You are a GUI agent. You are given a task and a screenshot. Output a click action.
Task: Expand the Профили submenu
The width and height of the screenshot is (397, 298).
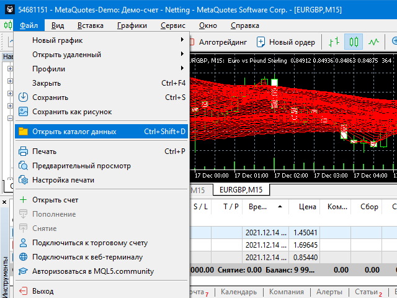[101, 69]
